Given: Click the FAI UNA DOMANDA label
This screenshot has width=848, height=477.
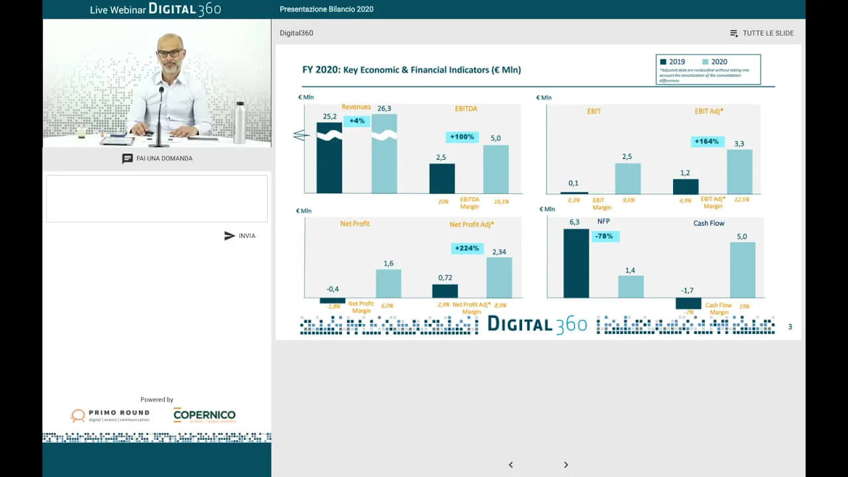Looking at the screenshot, I should (x=164, y=158).
